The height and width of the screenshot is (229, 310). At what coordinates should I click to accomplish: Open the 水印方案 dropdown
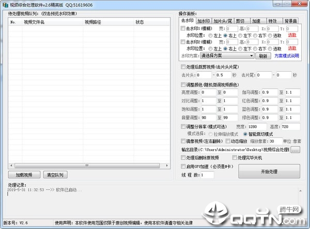(x=227, y=56)
